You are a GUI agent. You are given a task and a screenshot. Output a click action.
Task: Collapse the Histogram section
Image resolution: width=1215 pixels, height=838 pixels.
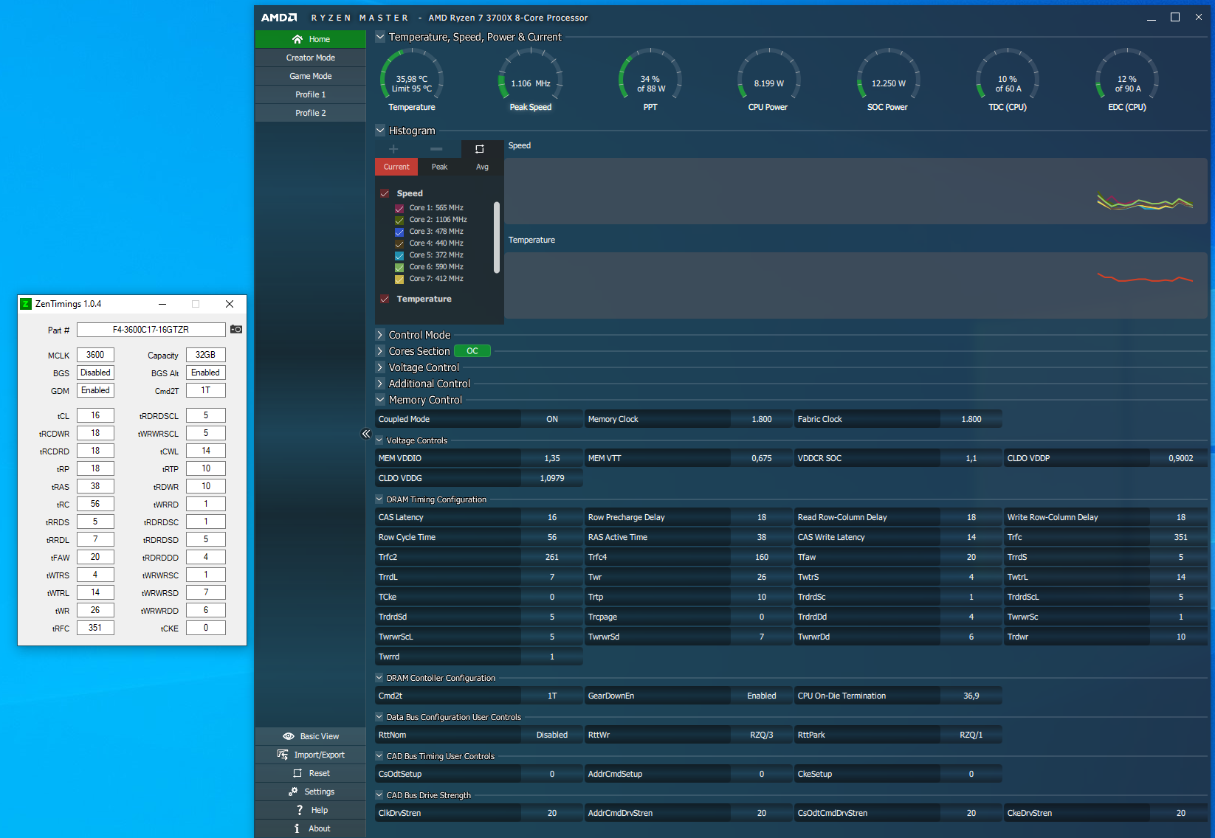tap(380, 131)
